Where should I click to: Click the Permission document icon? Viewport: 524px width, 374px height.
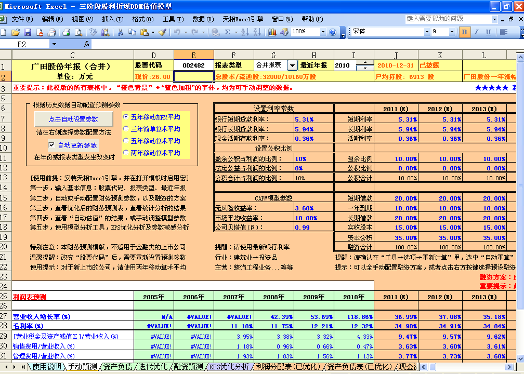tap(40, 32)
